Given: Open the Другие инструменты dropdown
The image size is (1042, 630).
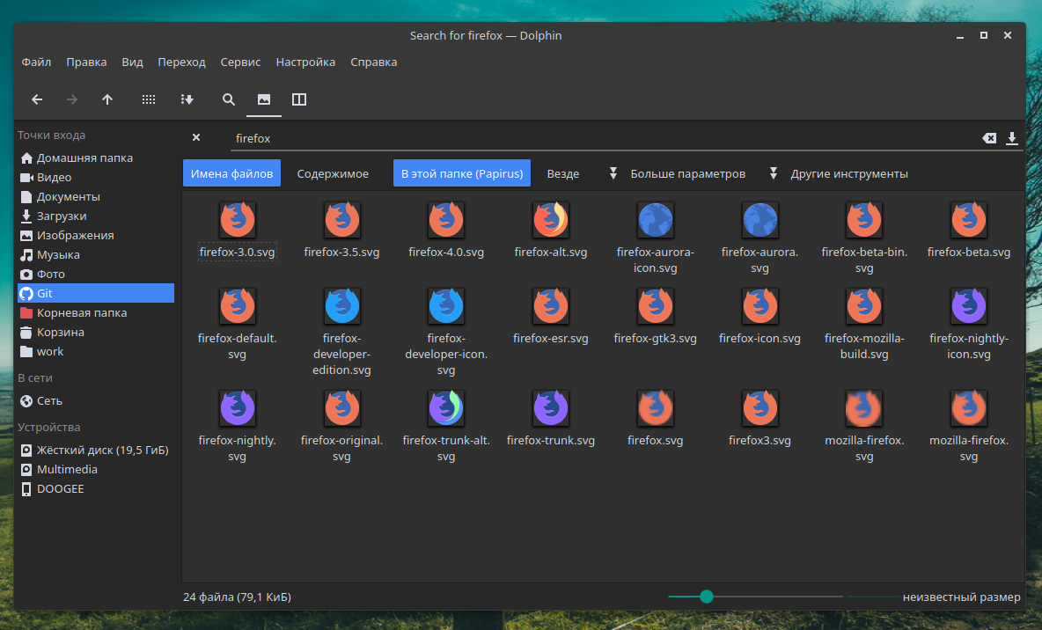Looking at the screenshot, I should coord(840,173).
